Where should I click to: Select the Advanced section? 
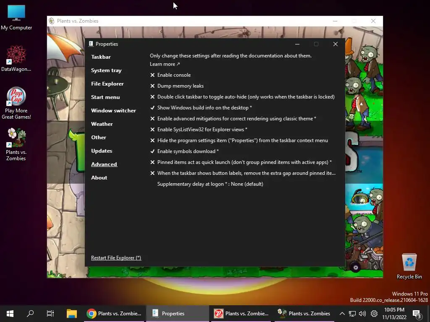104,164
